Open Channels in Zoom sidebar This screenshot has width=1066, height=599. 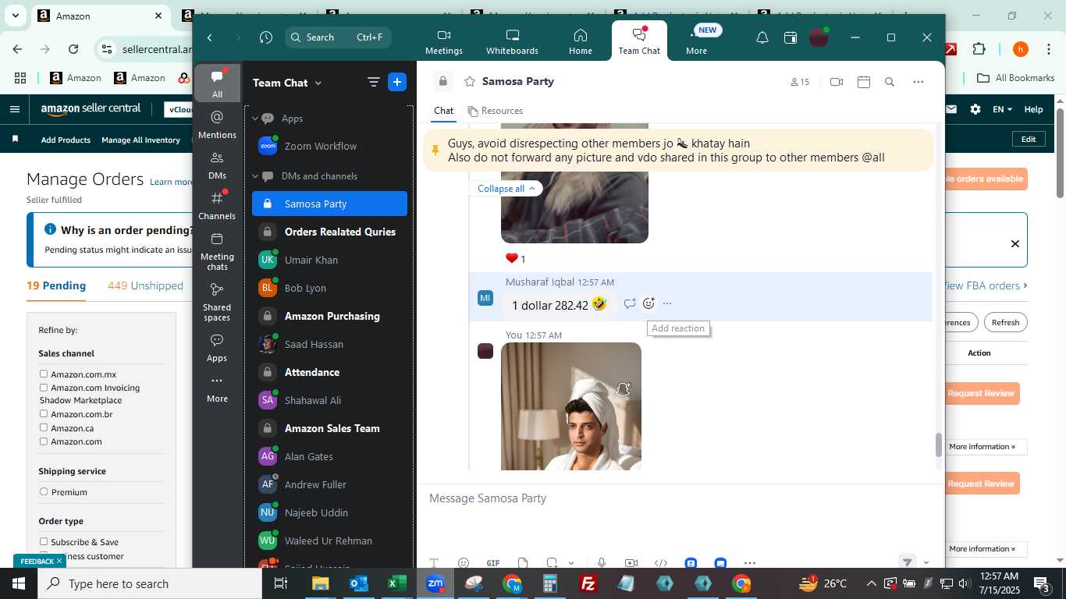click(217, 206)
